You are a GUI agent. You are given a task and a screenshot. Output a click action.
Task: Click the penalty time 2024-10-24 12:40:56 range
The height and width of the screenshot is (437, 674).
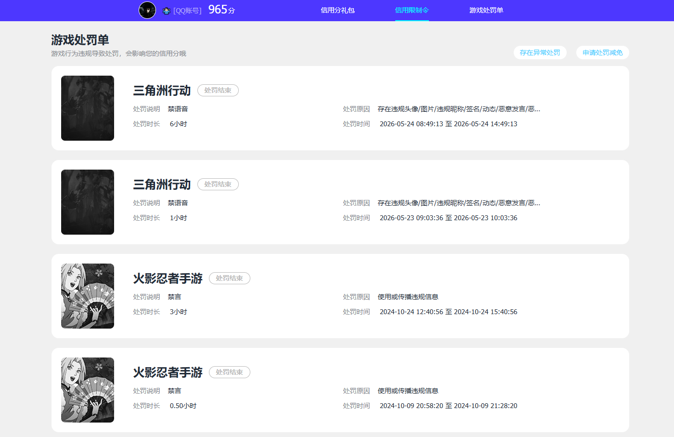(449, 312)
